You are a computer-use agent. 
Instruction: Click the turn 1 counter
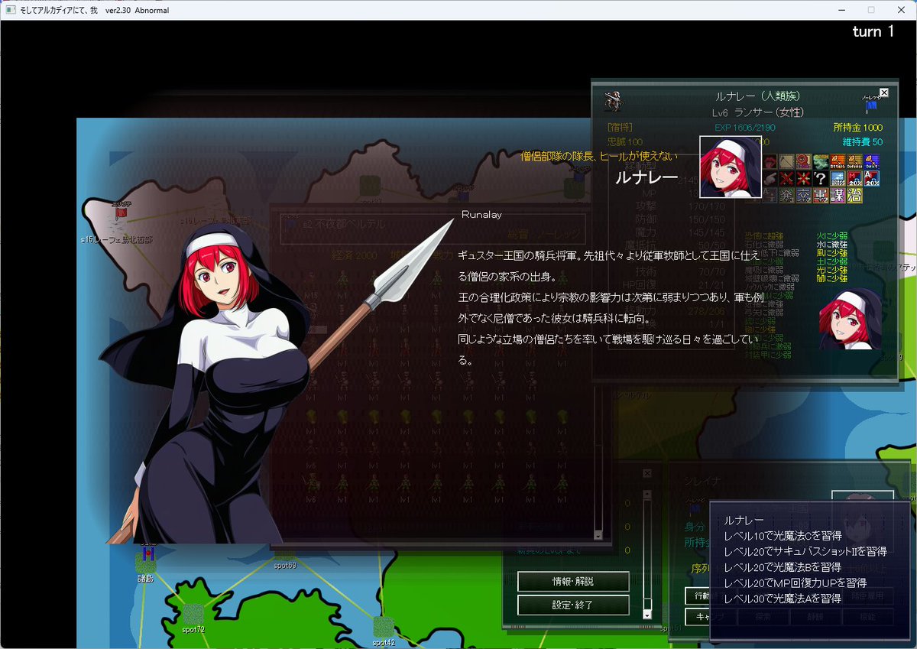[x=873, y=31]
